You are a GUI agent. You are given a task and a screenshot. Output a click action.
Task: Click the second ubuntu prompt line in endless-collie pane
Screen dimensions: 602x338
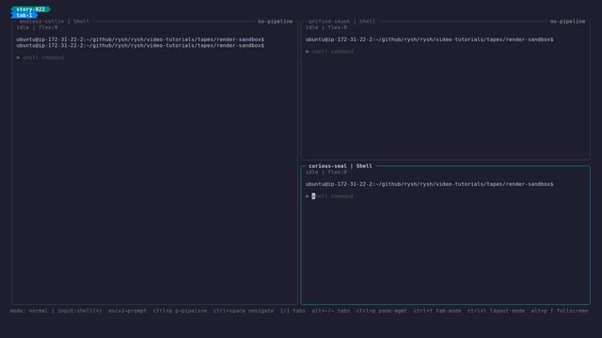click(x=140, y=46)
